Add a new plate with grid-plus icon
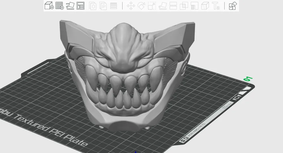 point(59,6)
